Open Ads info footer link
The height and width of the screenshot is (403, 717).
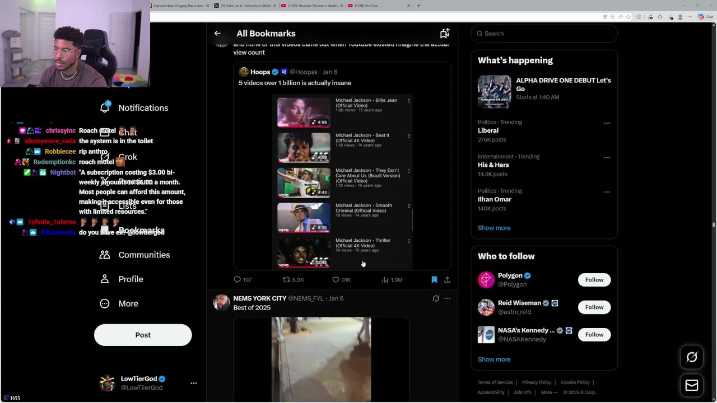(x=523, y=392)
